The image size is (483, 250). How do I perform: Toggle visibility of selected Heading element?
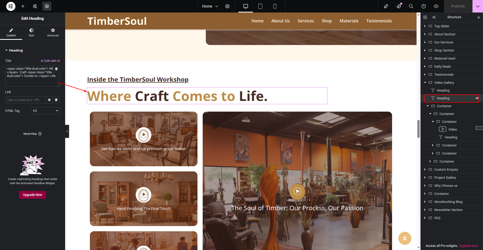477,98
